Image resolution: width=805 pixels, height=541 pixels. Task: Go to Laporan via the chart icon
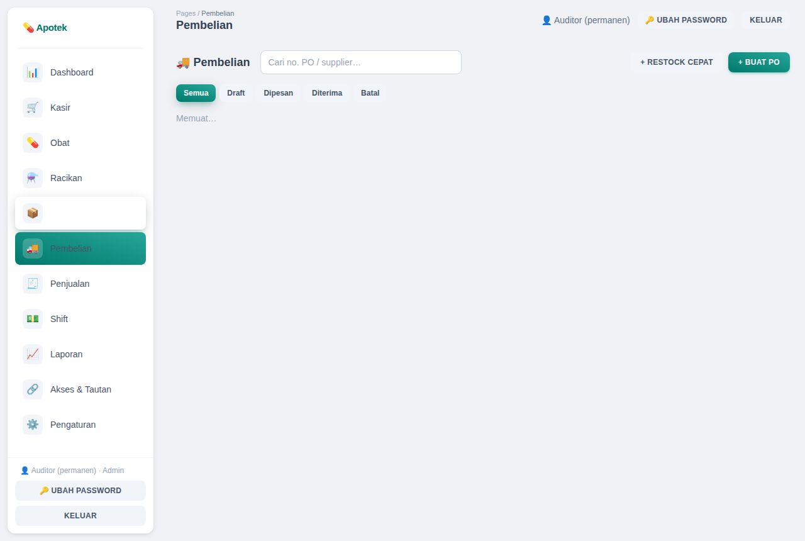click(33, 354)
